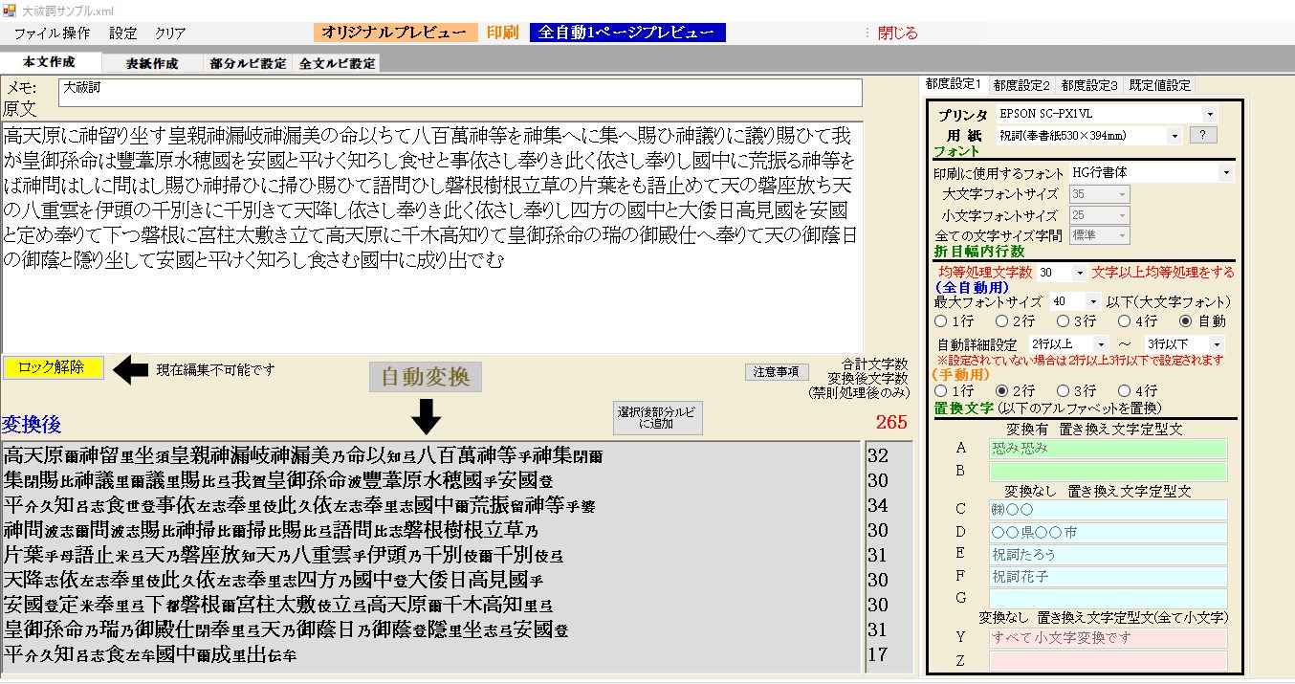Select the 都度設定2 tab

(x=1021, y=85)
